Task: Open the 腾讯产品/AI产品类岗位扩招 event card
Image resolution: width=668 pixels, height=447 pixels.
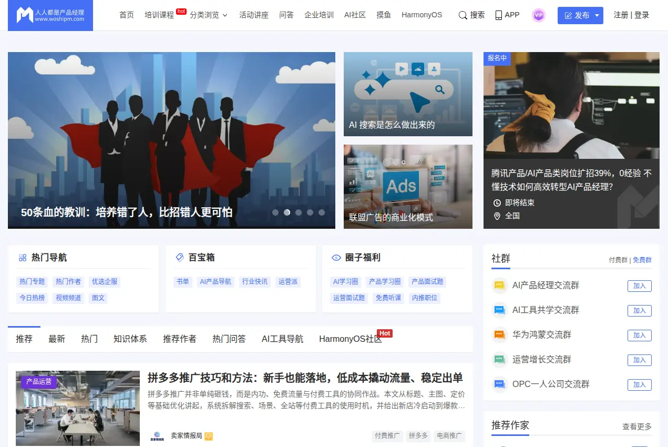Action: 571,140
